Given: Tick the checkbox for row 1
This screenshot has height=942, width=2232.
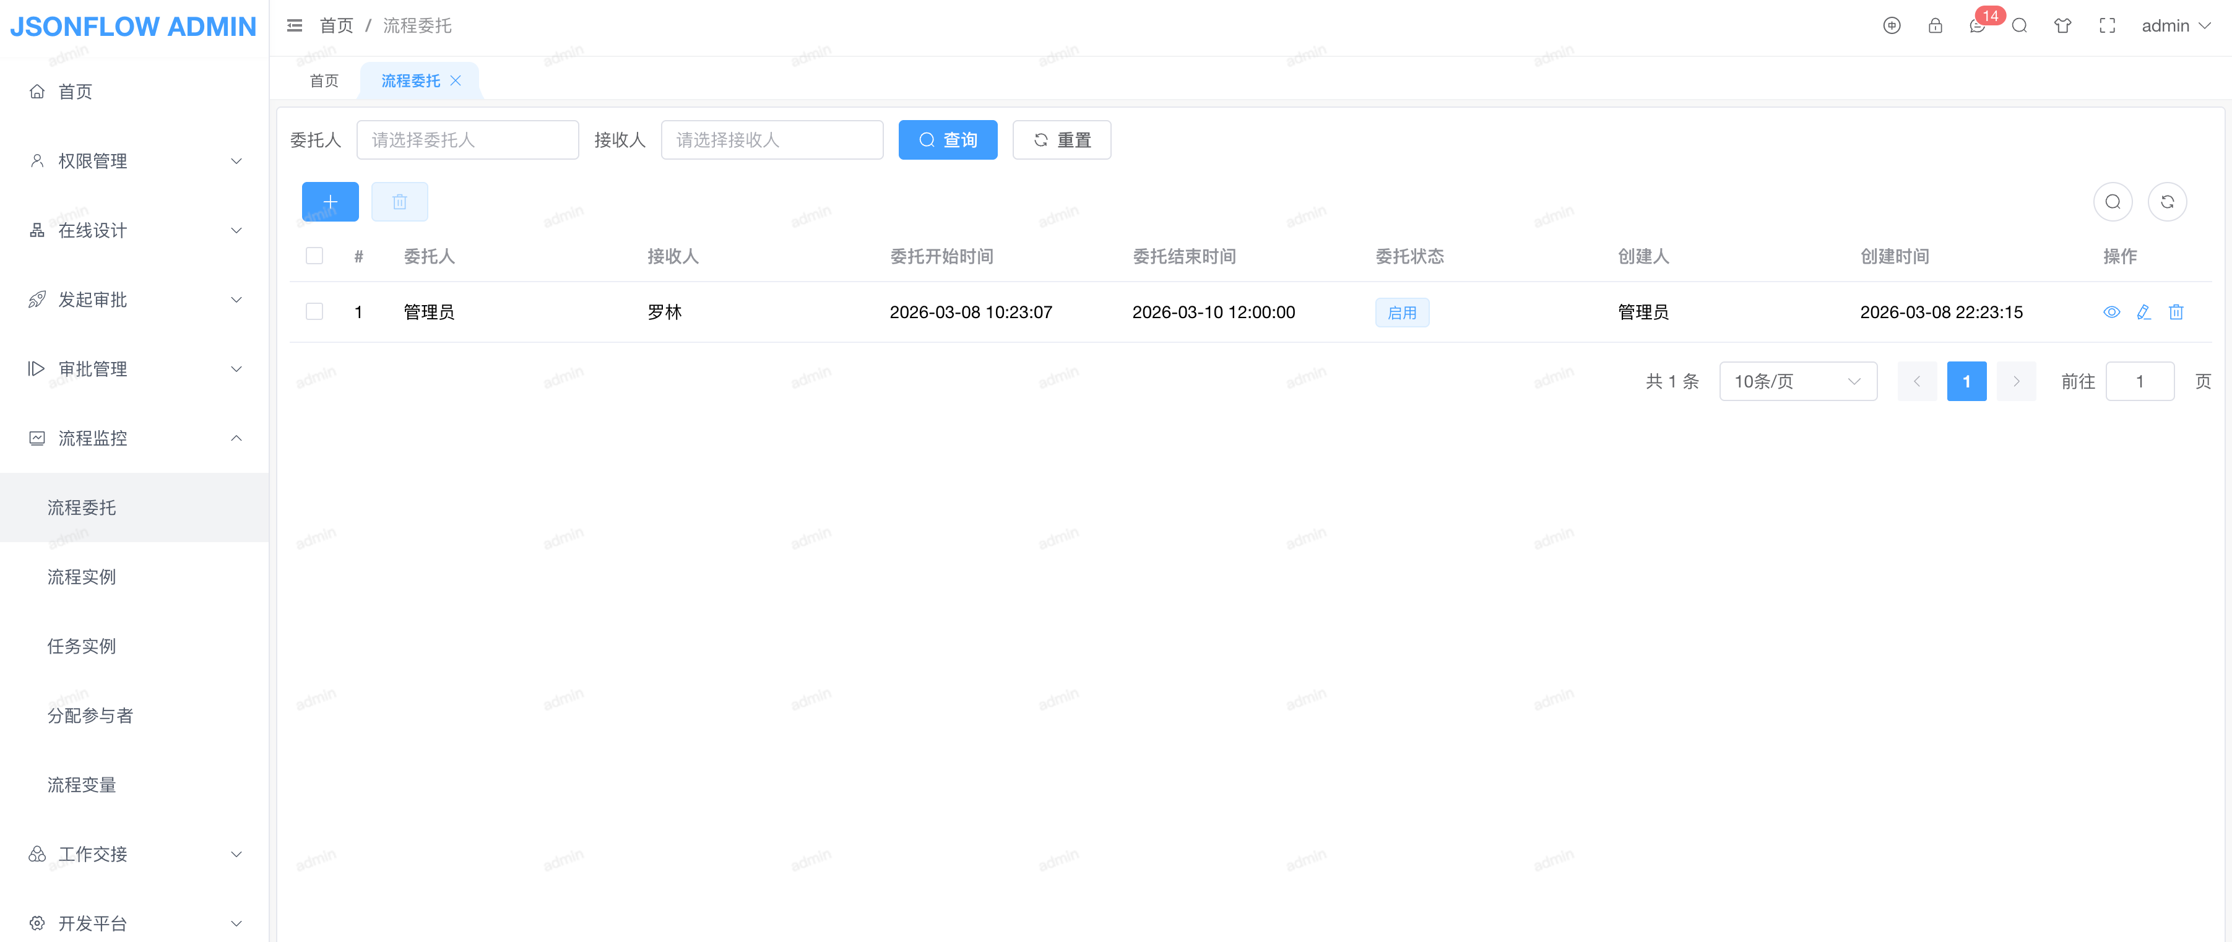Looking at the screenshot, I should point(314,311).
